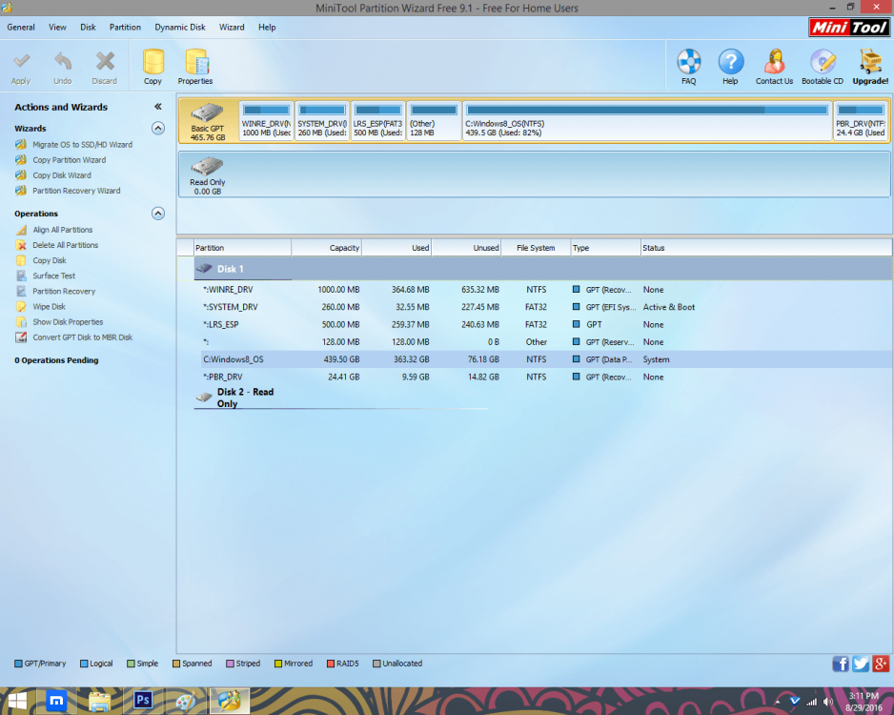Click the Discard X icon
Image resolution: width=894 pixels, height=715 pixels.
click(x=105, y=62)
